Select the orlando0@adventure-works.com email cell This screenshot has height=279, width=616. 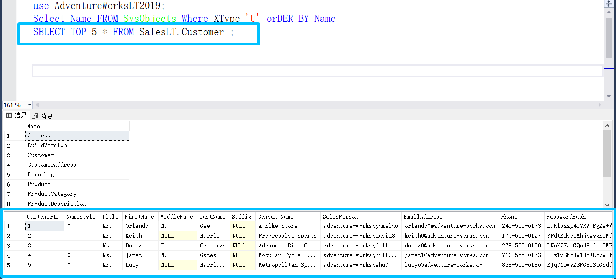(450, 226)
